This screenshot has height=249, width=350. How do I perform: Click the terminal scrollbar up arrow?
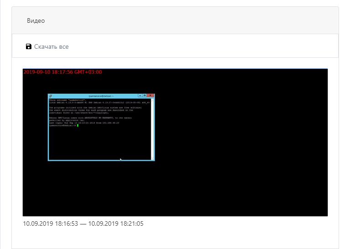pos(153,100)
